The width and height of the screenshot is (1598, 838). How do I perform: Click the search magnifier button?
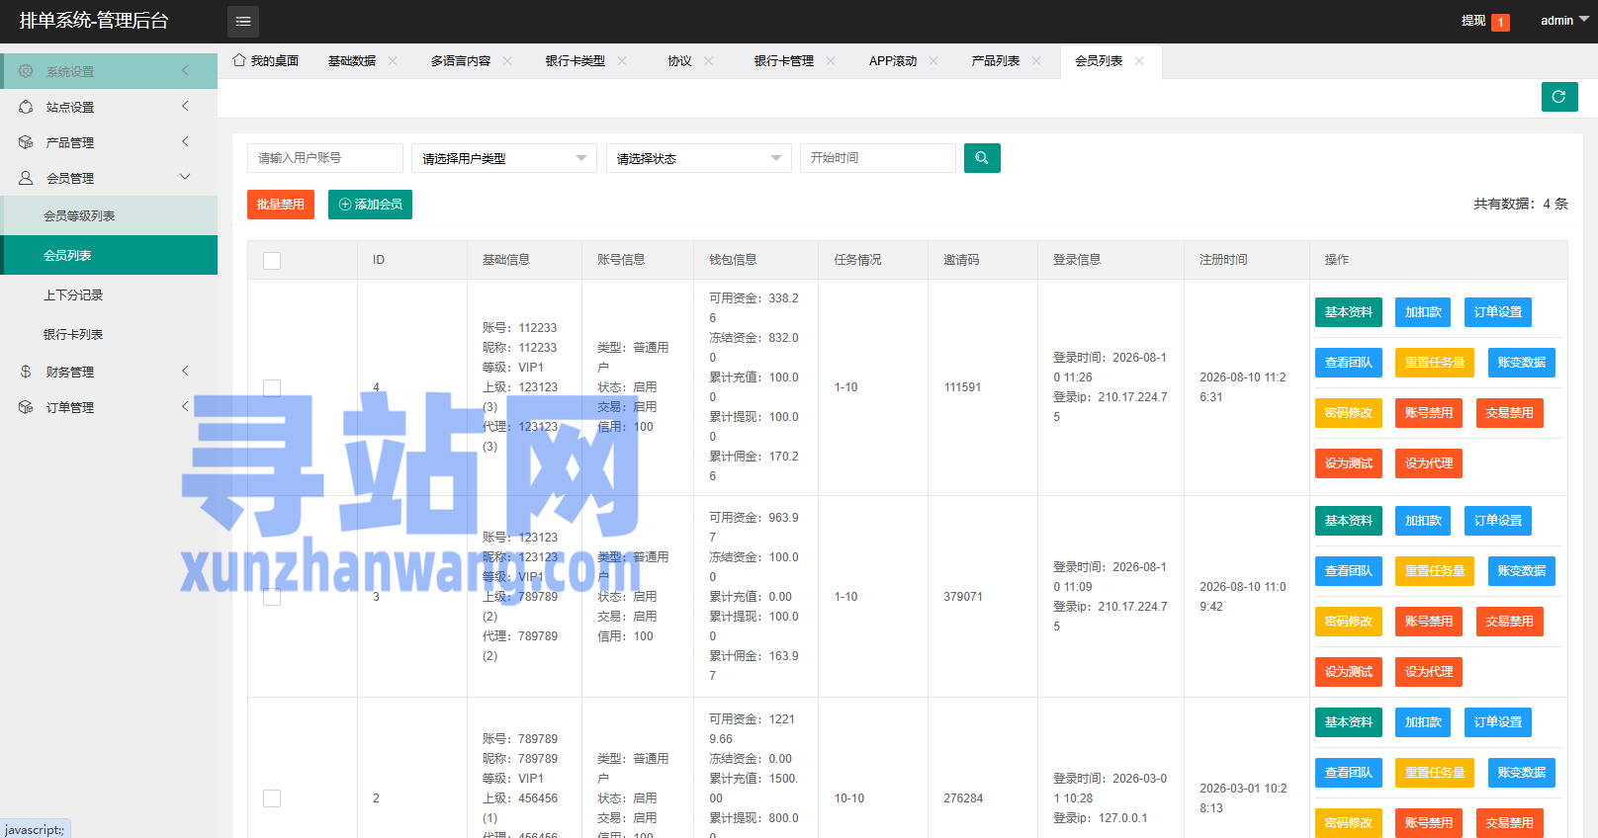pos(982,158)
